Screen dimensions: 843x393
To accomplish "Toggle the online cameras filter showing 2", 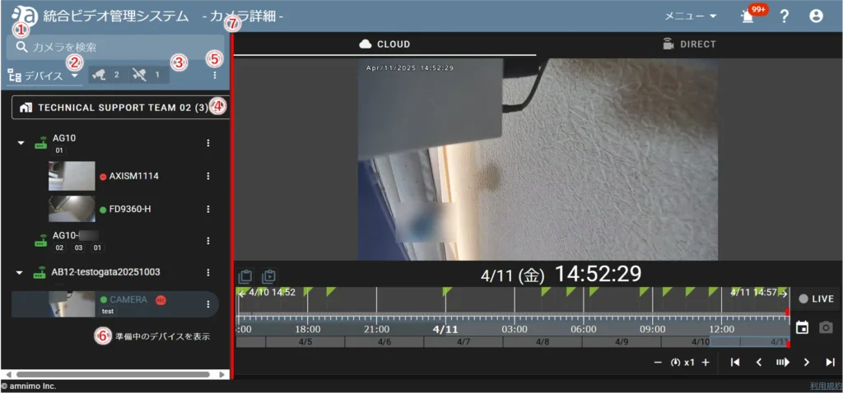I will tap(106, 75).
